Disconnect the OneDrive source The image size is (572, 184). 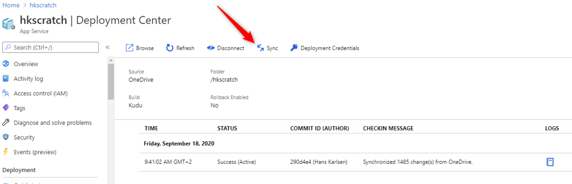225,48
